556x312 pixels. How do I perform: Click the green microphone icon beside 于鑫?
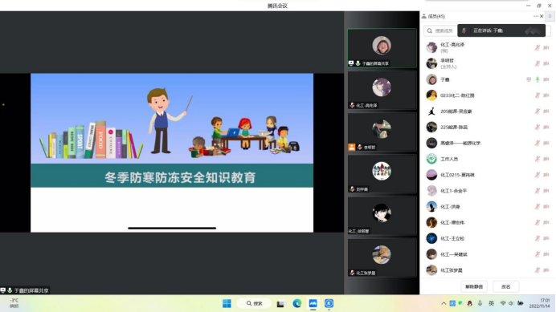pyautogui.click(x=538, y=79)
